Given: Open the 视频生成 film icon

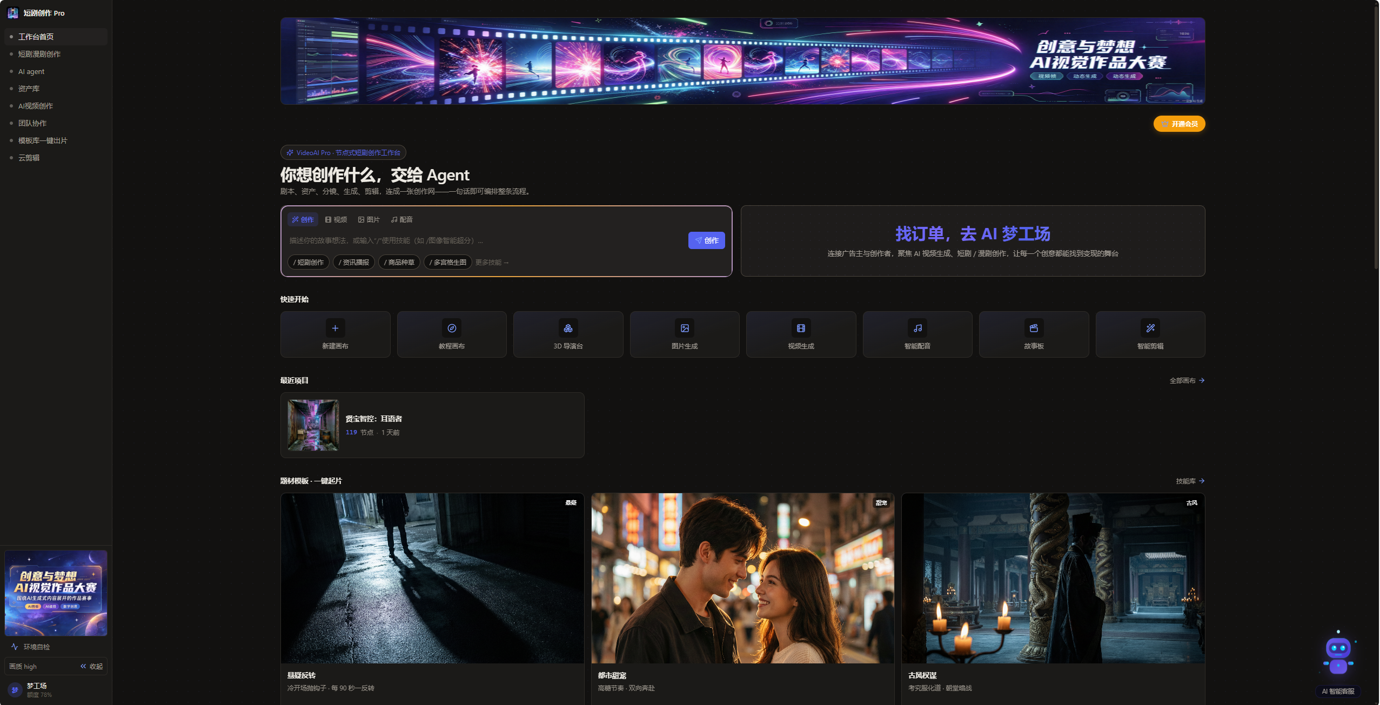Looking at the screenshot, I should 801,328.
